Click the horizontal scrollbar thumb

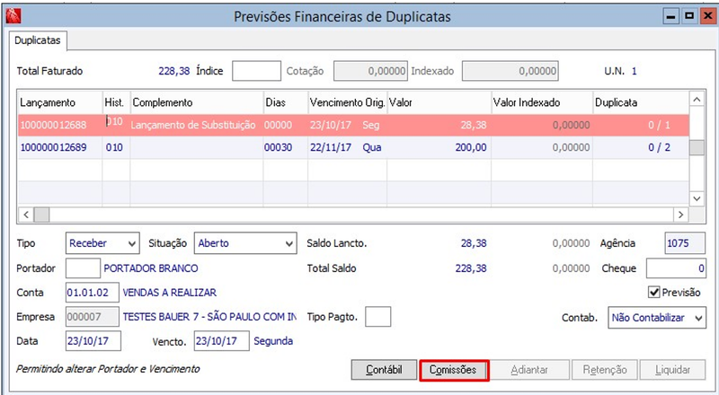pyautogui.click(x=41, y=215)
